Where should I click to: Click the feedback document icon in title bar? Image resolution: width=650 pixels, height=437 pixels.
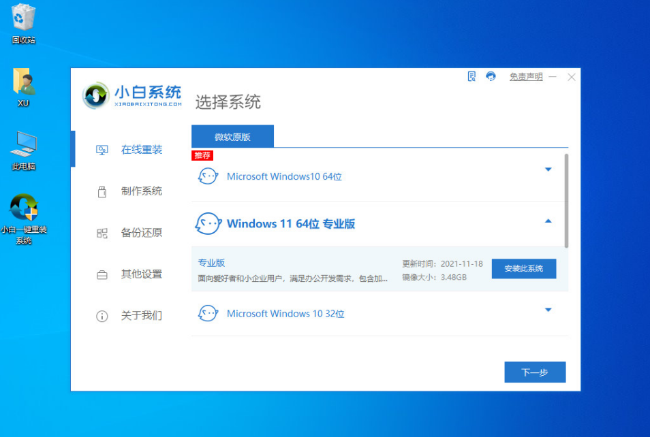pos(471,77)
